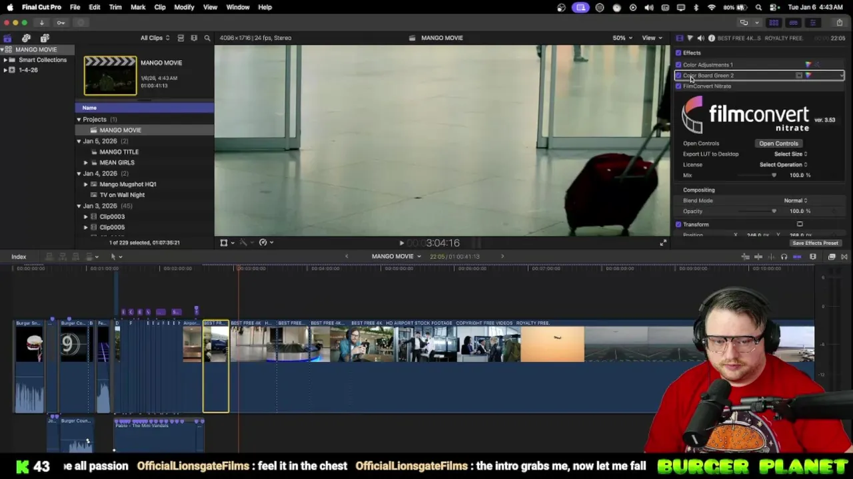The height and width of the screenshot is (479, 853).
Task: Open the Share export button
Action: [840, 23]
